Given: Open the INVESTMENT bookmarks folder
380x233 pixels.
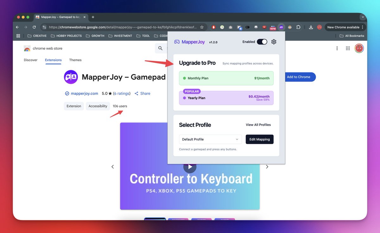Looking at the screenshot, I should [120, 36].
